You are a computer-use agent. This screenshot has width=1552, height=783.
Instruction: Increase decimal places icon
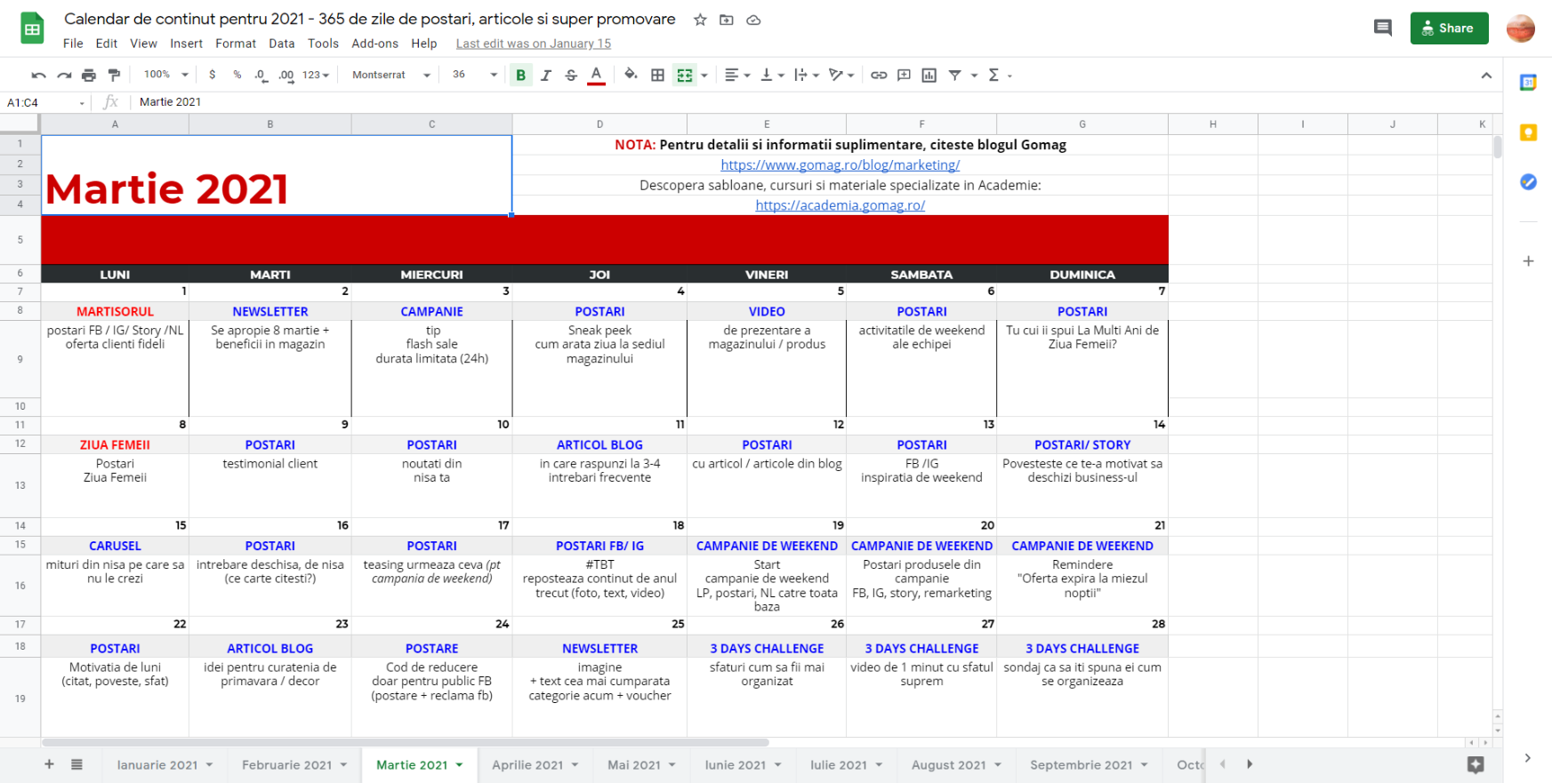click(x=286, y=76)
